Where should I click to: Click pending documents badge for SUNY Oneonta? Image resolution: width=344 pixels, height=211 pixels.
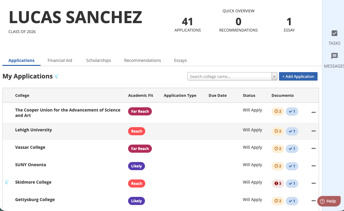[278, 166]
